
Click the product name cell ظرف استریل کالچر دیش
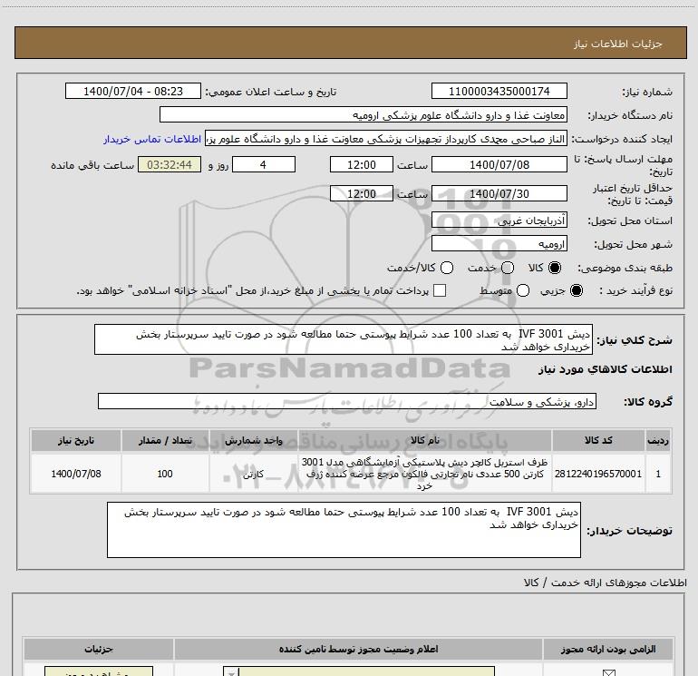pos(424,474)
